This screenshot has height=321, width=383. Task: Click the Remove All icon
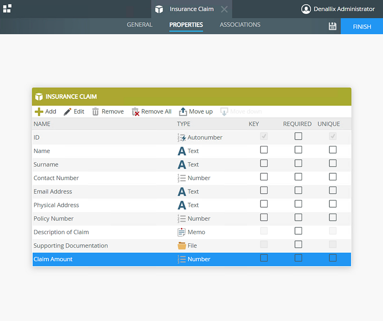click(x=136, y=111)
